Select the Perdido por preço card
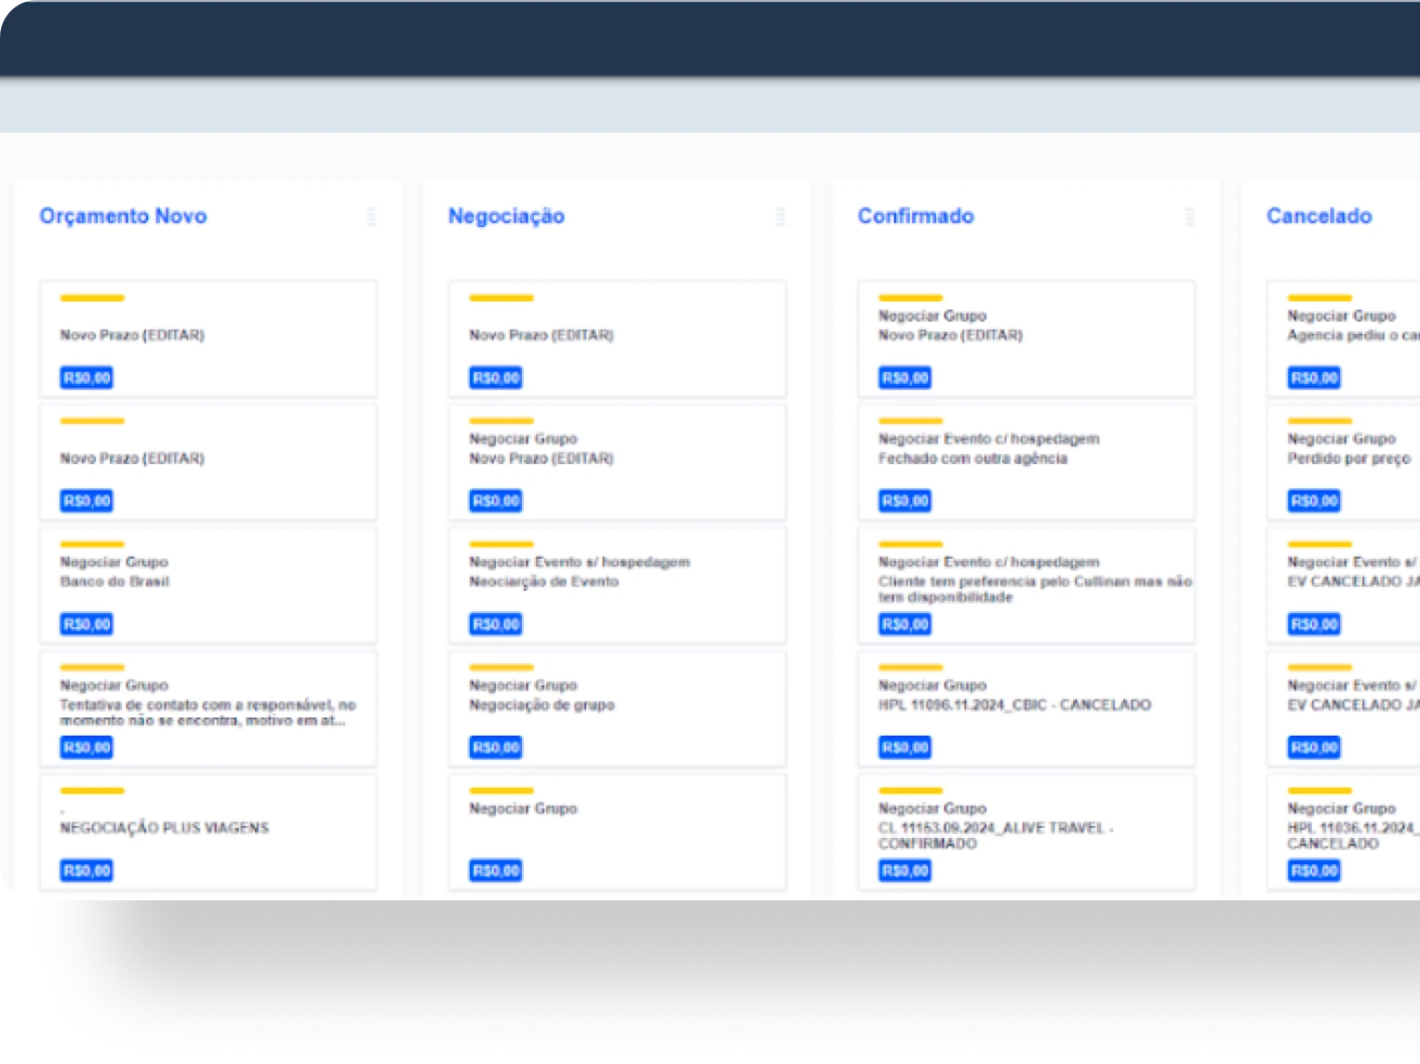Viewport: 1420px width, 1064px height. (1348, 459)
